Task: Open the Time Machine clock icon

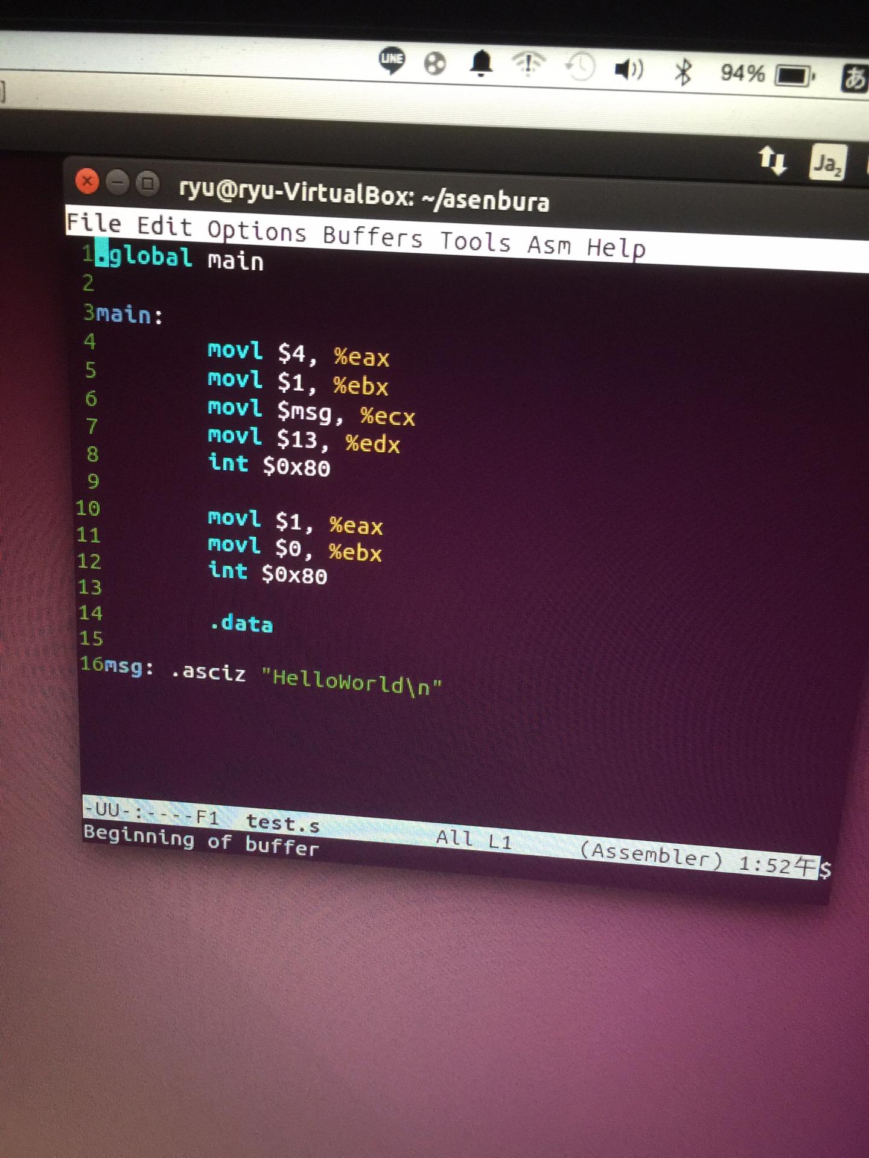Action: pyautogui.click(x=580, y=66)
